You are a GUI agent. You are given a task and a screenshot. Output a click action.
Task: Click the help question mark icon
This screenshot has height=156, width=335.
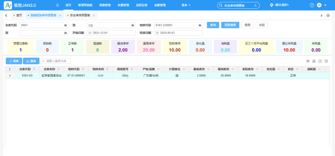(x=312, y=5)
